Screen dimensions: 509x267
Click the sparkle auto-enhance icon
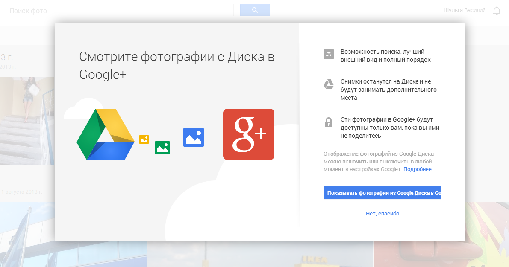pyautogui.click(x=329, y=54)
